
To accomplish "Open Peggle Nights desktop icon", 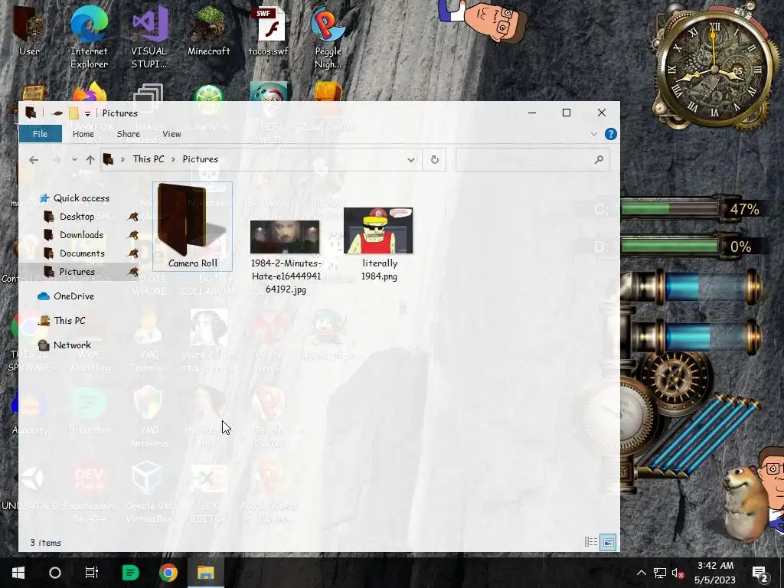I will click(x=328, y=38).
